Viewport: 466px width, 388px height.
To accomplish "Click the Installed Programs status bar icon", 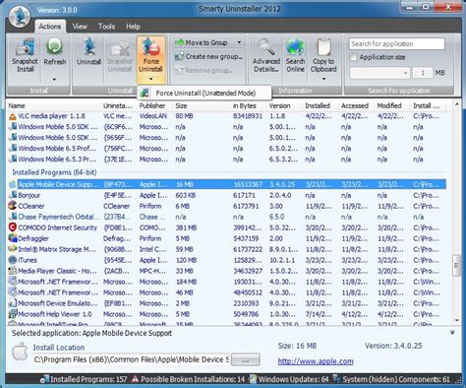I will click(44, 379).
